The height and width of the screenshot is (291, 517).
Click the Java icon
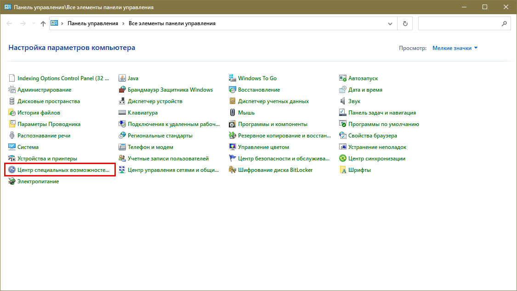click(122, 78)
